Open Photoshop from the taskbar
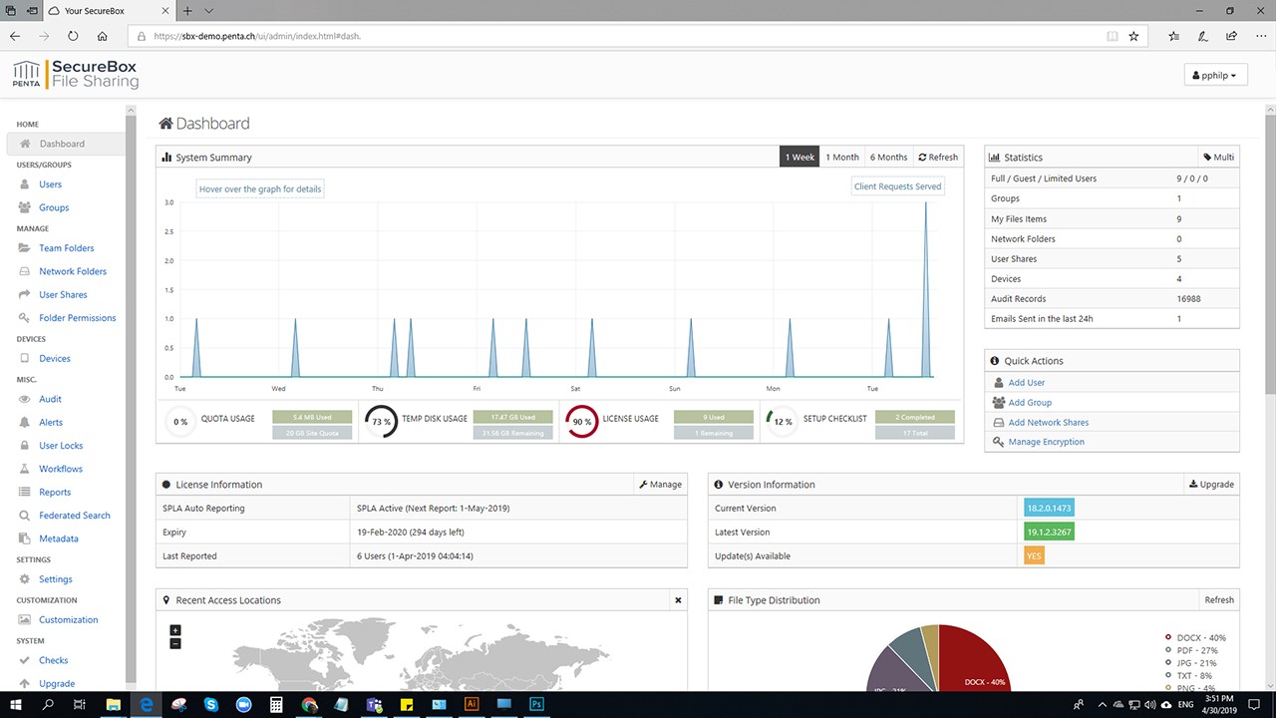 536,704
